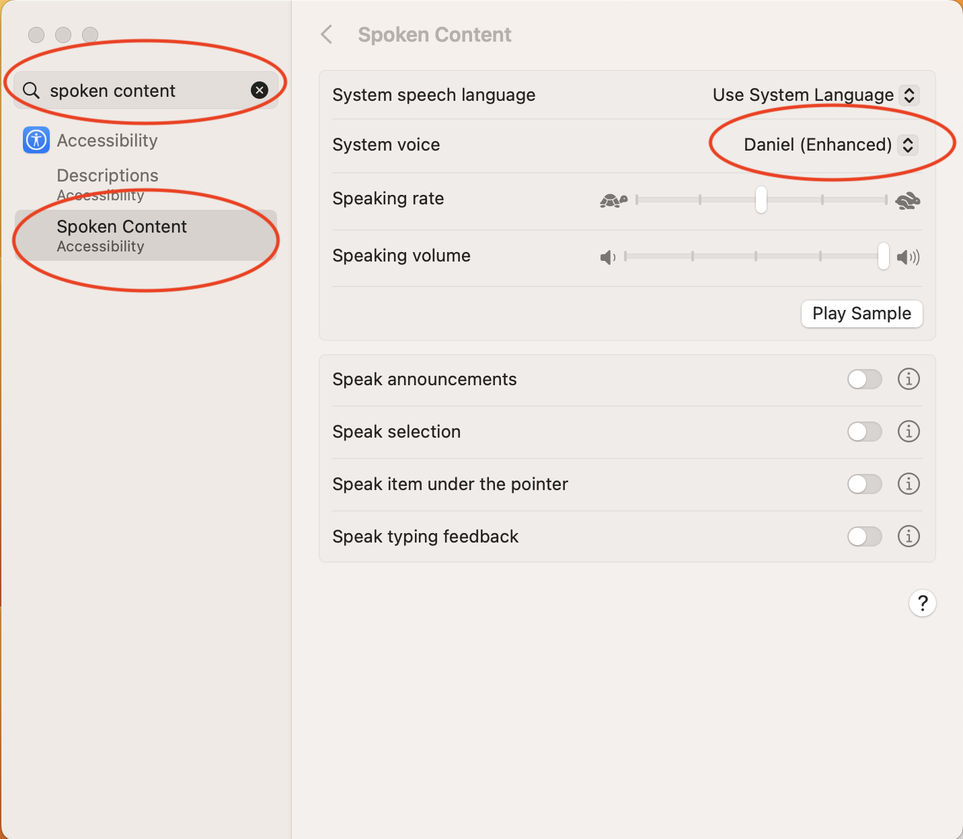Click the Play Sample button
This screenshot has width=963, height=839.
[861, 314]
